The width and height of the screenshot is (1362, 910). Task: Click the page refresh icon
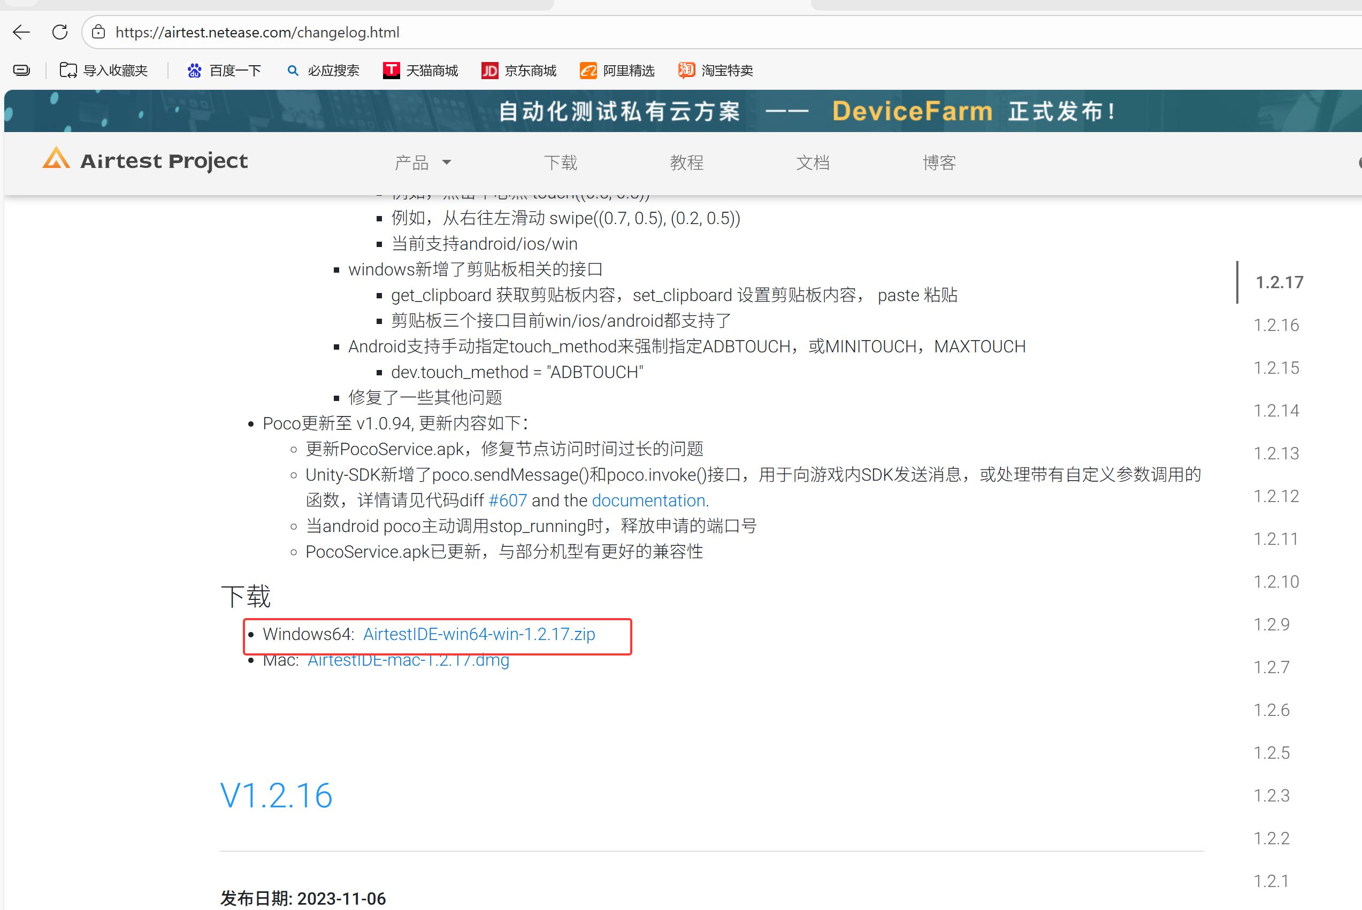60,32
